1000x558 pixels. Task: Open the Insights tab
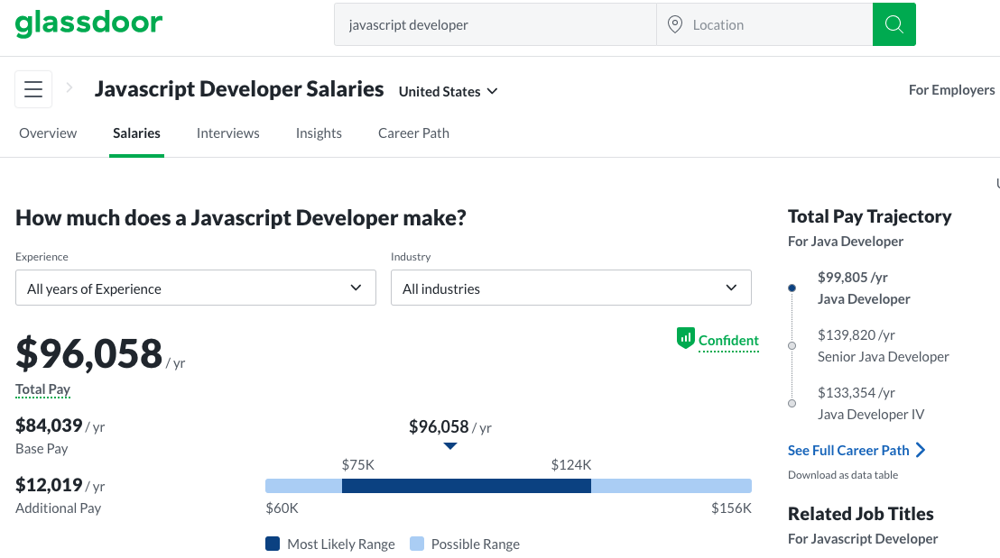click(319, 133)
